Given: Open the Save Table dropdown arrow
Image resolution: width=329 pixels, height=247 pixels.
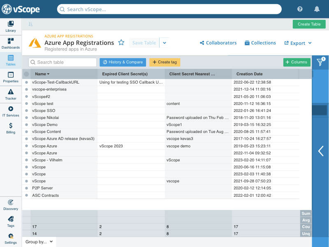Looking at the screenshot, I should (x=164, y=43).
